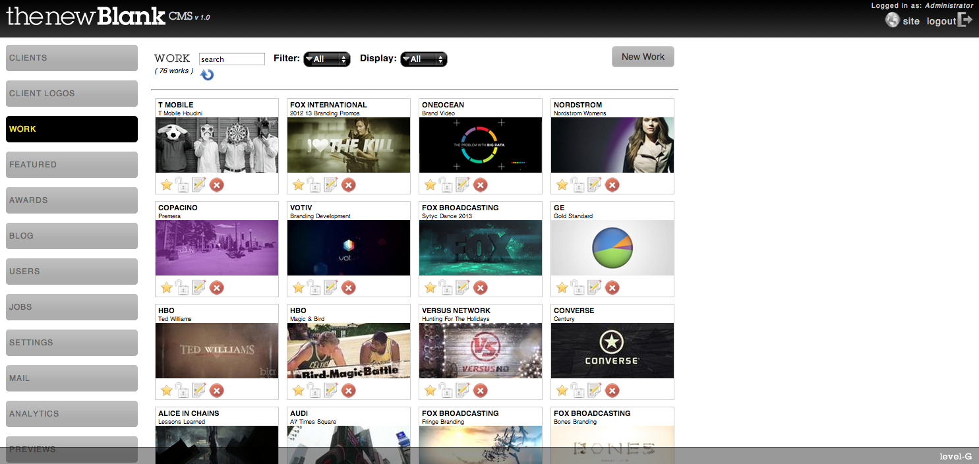The width and height of the screenshot is (979, 464).
Task: Click the logout arrow icon
Action: coord(965,20)
